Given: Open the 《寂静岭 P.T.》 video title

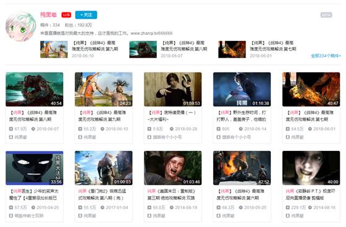Looking at the screenshot, I should [310, 194].
